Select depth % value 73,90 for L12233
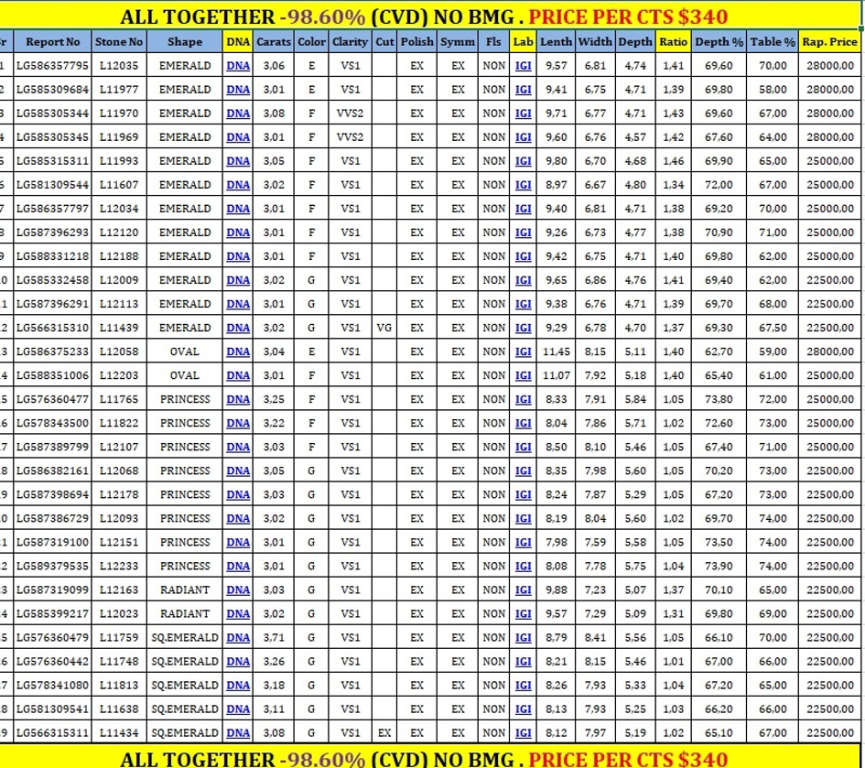 tap(719, 566)
